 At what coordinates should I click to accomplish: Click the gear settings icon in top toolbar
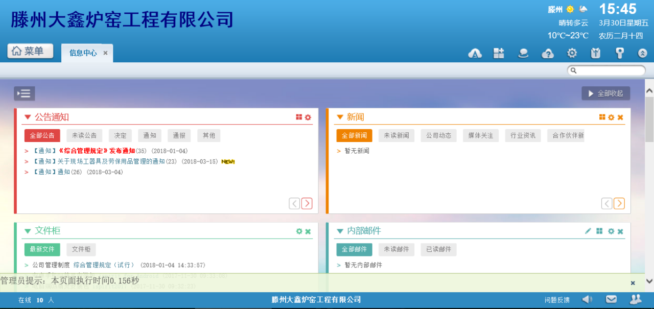pyautogui.click(x=572, y=53)
